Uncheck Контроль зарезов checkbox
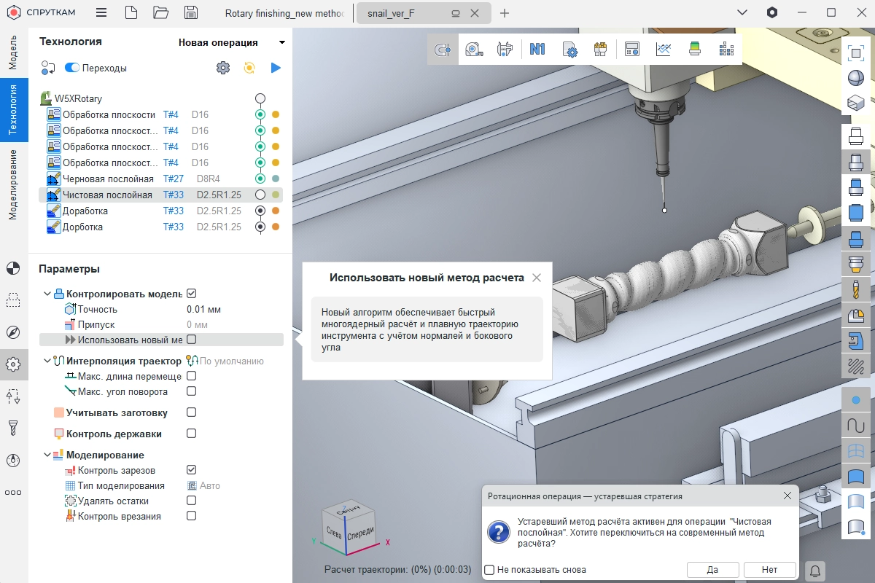 pos(192,470)
